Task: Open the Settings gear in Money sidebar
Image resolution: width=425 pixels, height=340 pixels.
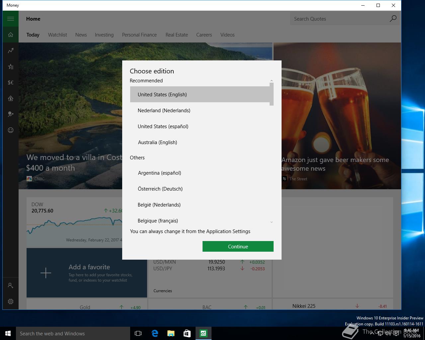Action: click(11, 301)
